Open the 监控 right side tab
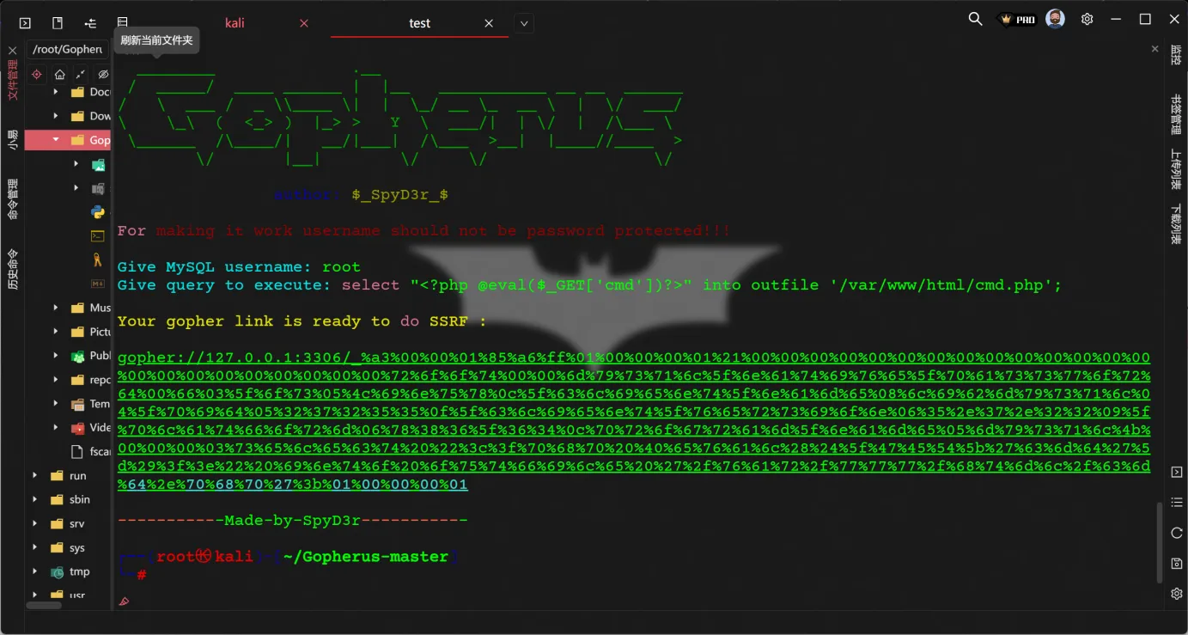 (x=1176, y=55)
